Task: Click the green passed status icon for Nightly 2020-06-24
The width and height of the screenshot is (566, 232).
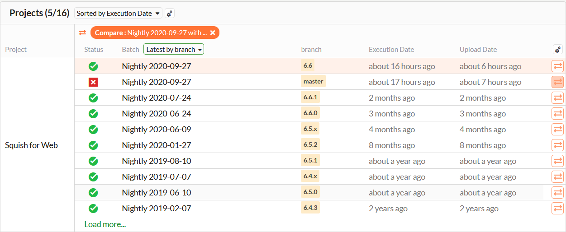Action: click(x=93, y=114)
